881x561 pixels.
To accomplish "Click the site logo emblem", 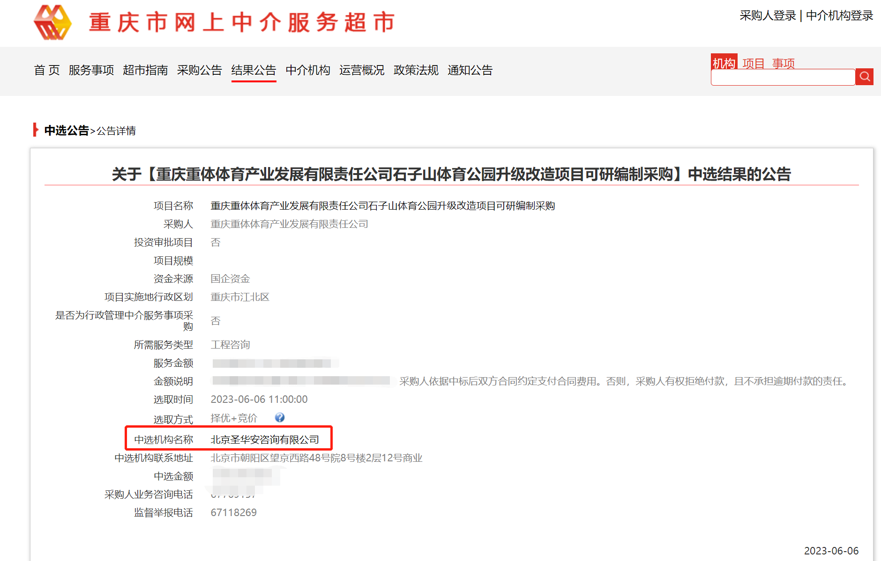I will pos(52,22).
